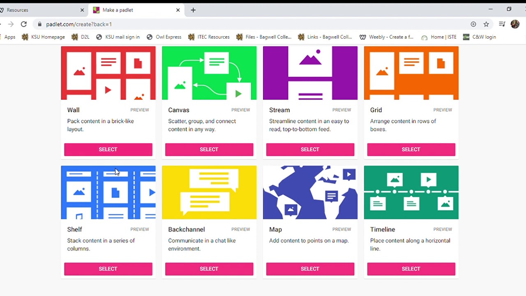Close the Resources tab
Viewport: 526px width, 296px height.
[82, 10]
